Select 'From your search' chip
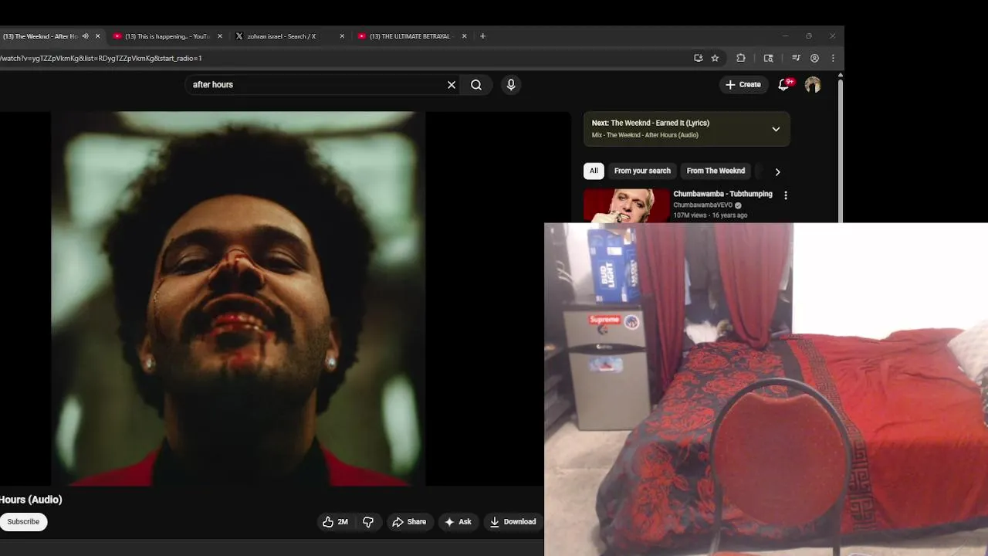988x556 pixels. [642, 171]
